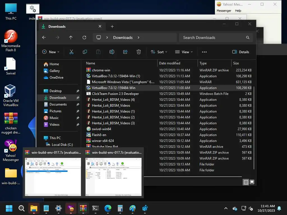Expand chevron before Downloads in address bar
The width and height of the screenshot is (287, 215).
tap(107, 38)
